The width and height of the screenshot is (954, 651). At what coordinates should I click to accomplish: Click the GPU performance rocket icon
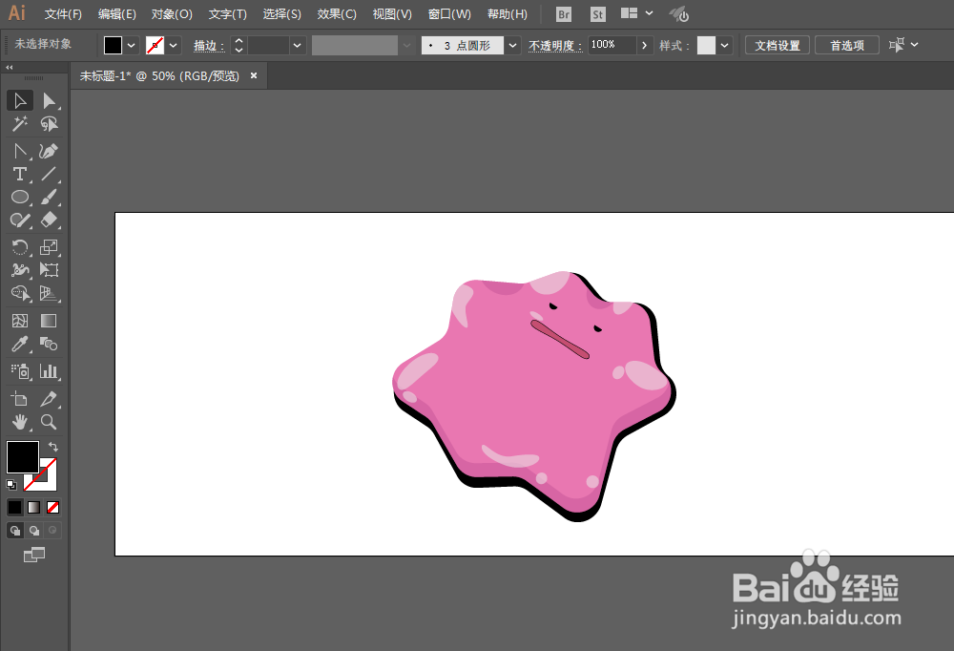[679, 14]
